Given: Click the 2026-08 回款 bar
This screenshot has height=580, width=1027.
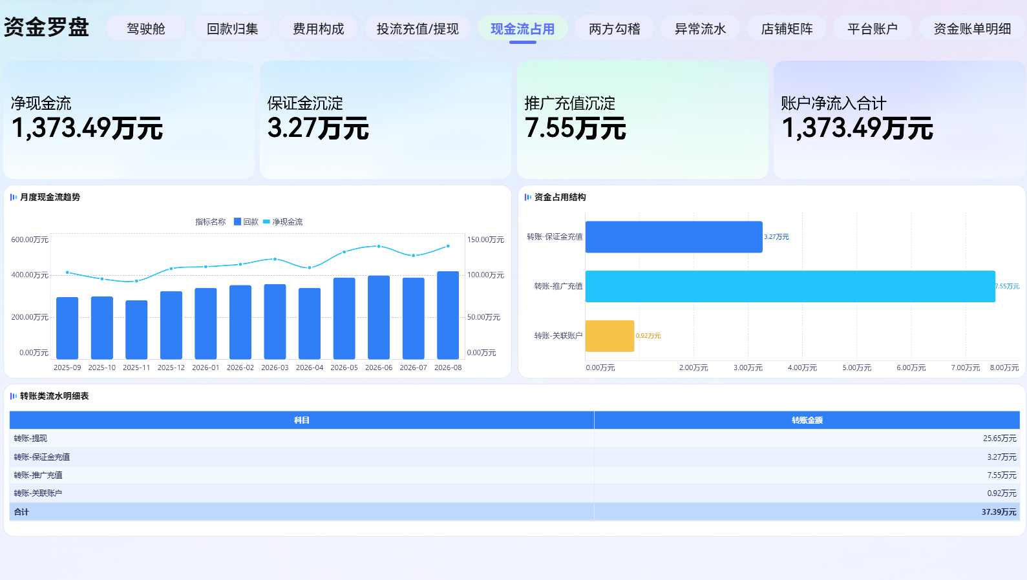Looking at the screenshot, I should (x=448, y=315).
